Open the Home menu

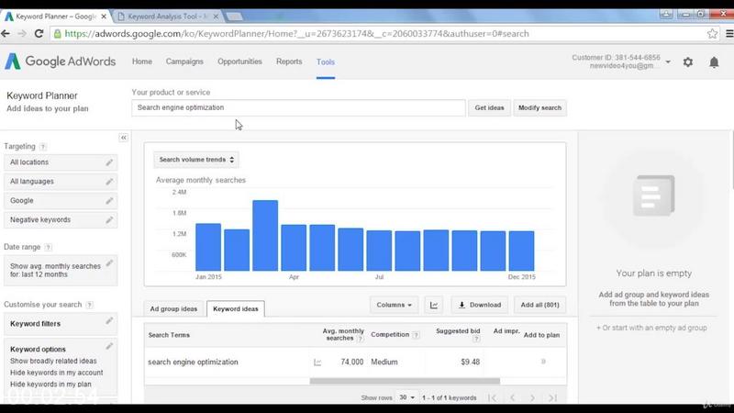pos(142,61)
